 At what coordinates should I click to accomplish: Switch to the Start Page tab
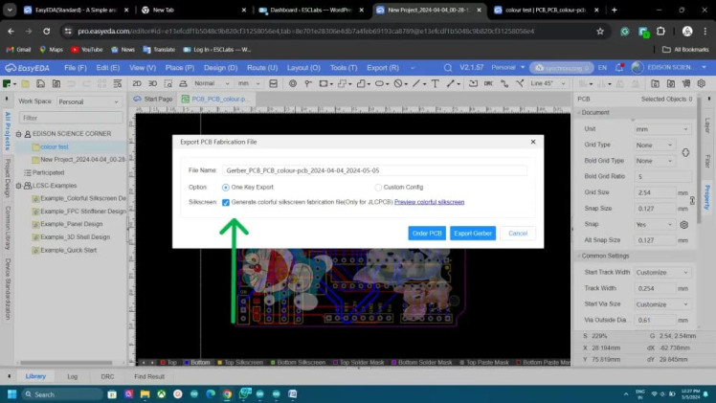(x=157, y=99)
